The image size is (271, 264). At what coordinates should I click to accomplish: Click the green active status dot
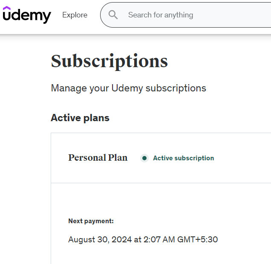[x=144, y=158]
